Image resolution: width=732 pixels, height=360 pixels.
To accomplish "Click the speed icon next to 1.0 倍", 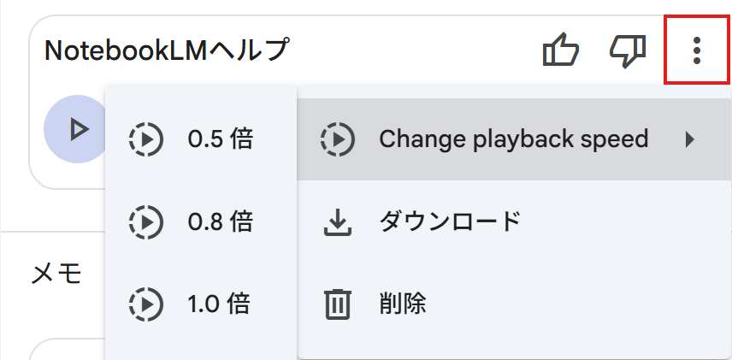I will (146, 304).
